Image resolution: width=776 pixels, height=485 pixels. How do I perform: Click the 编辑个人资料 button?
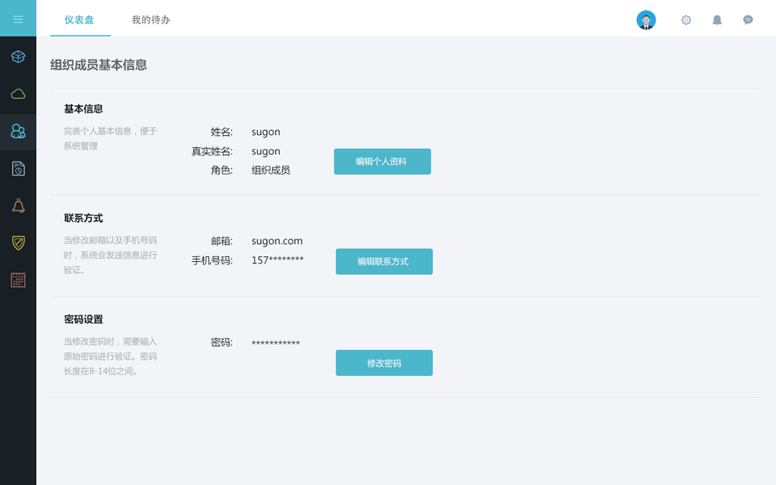[x=382, y=162]
